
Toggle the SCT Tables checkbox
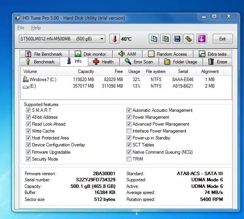(x=129, y=145)
